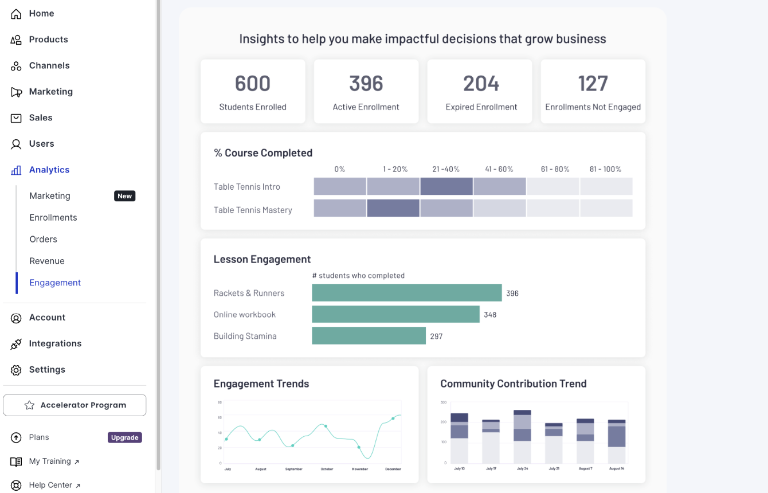Click the star icon in Accelerator Program
The image size is (768, 493).
[x=29, y=405]
